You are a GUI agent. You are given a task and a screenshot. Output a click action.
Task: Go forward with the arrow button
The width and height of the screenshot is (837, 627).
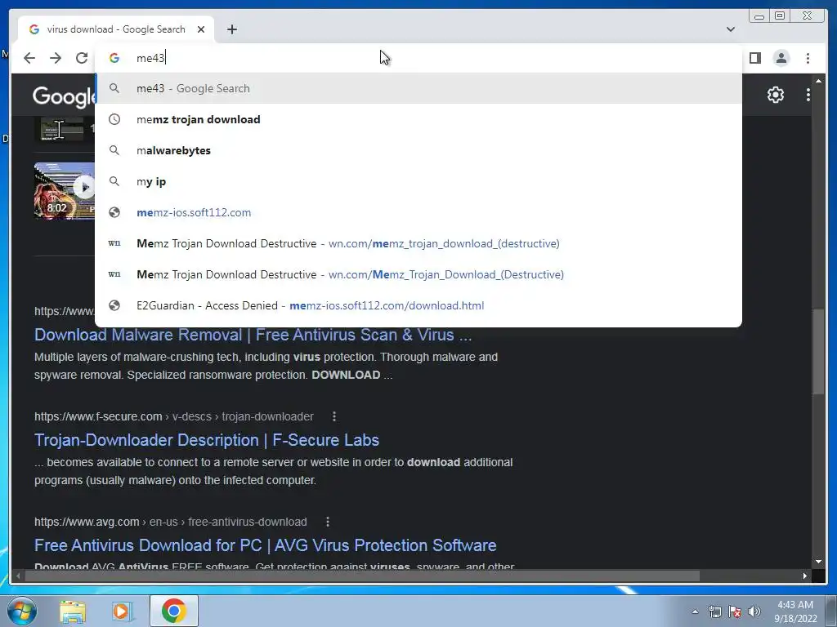tap(56, 58)
